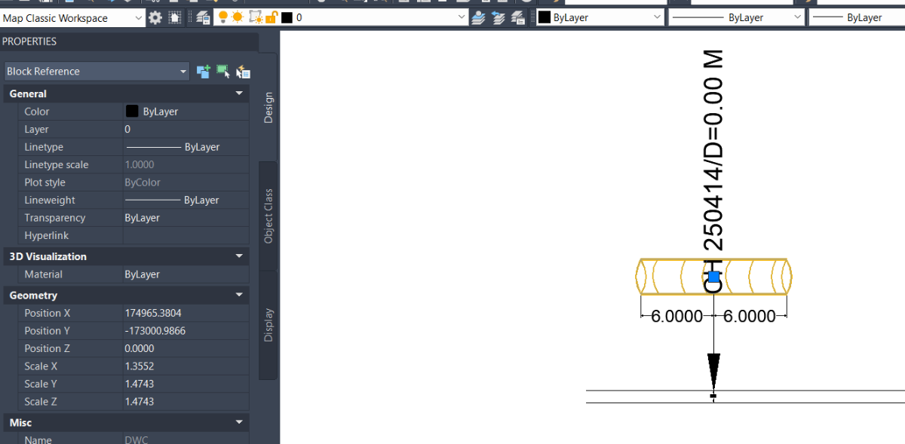Click the Linetype scale 1.0000 value
Viewport: 905px width, 444px height.
pos(186,165)
